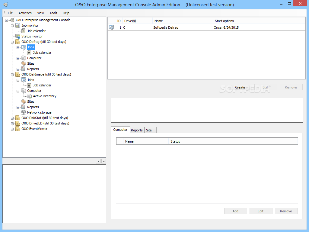This screenshot has height=232, width=309.
Task: Click the Active Directory icon
Action: [29, 96]
